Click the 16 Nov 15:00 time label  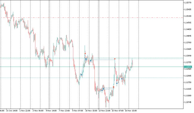(131, 111)
